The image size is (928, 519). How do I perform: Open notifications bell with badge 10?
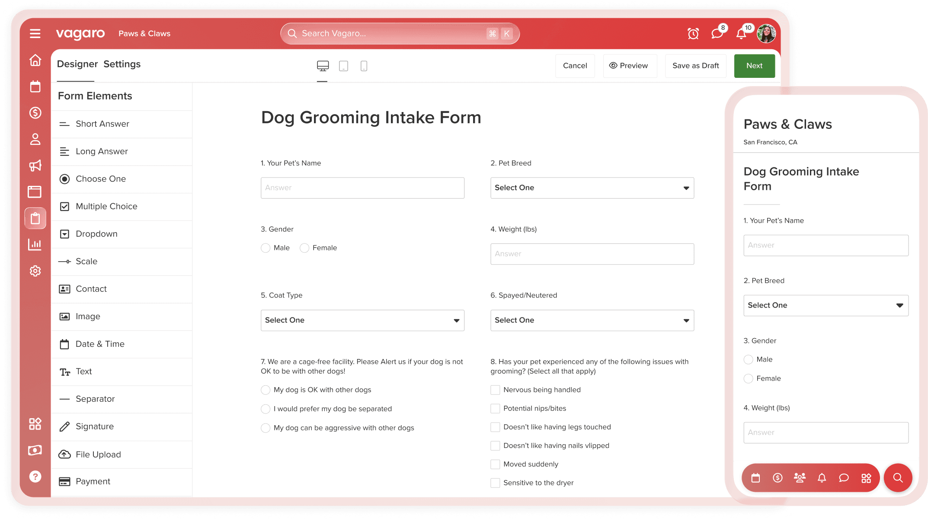point(741,34)
